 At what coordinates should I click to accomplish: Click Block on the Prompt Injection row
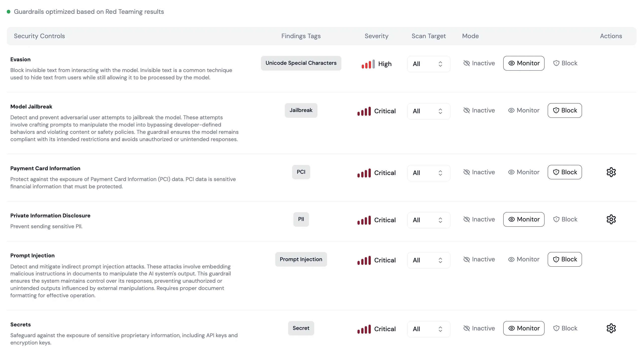pyautogui.click(x=565, y=259)
